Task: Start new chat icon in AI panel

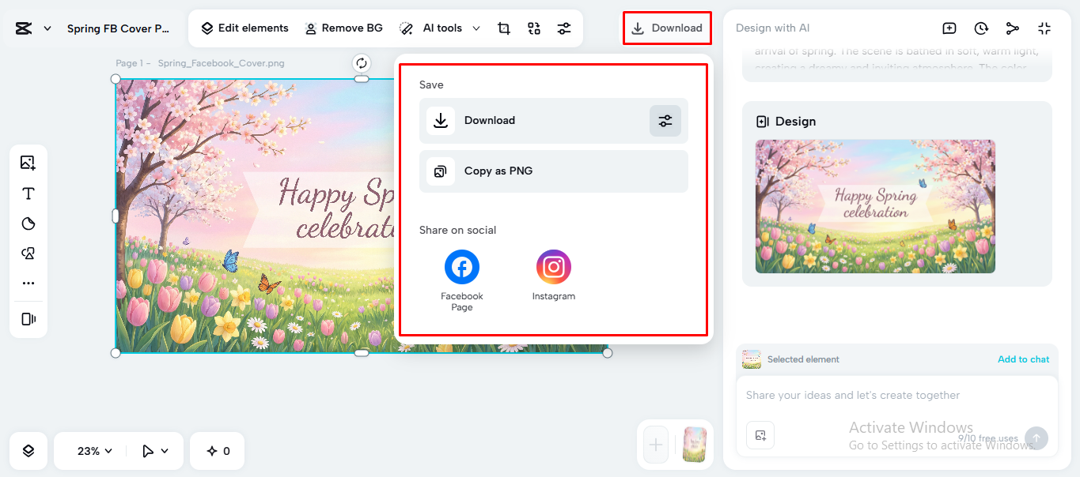Action: click(x=949, y=28)
